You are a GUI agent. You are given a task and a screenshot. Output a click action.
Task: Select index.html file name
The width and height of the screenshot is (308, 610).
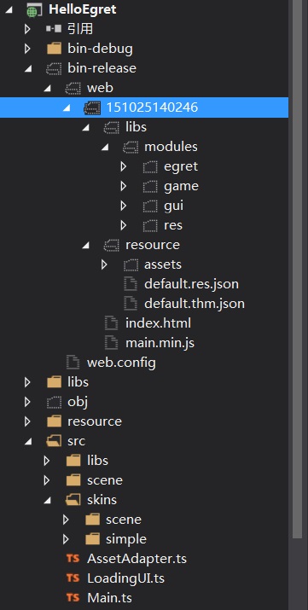point(158,323)
